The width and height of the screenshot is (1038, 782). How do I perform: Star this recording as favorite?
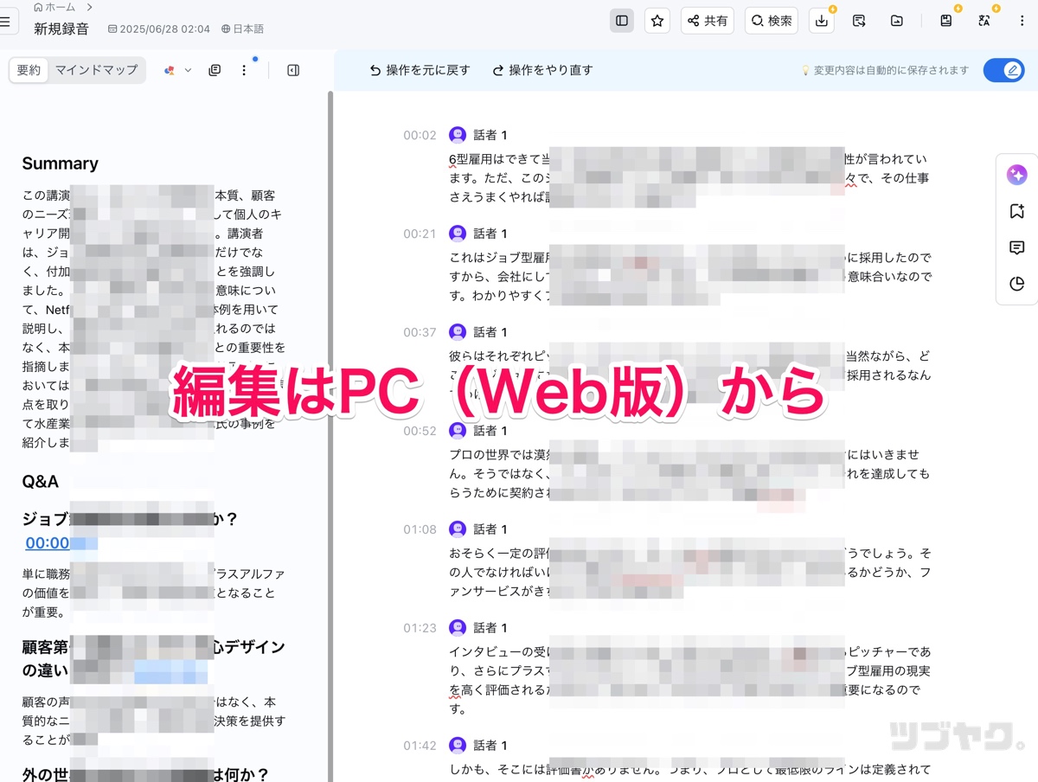tap(657, 21)
